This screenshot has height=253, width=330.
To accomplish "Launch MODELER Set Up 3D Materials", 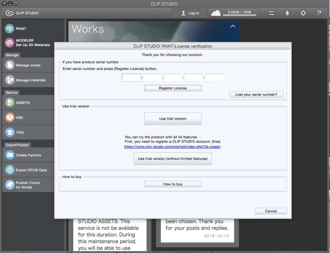I will [27, 43].
